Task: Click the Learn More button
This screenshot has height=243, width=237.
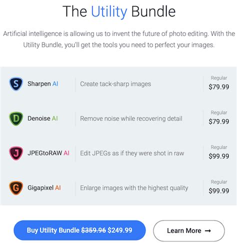Action: (189, 231)
